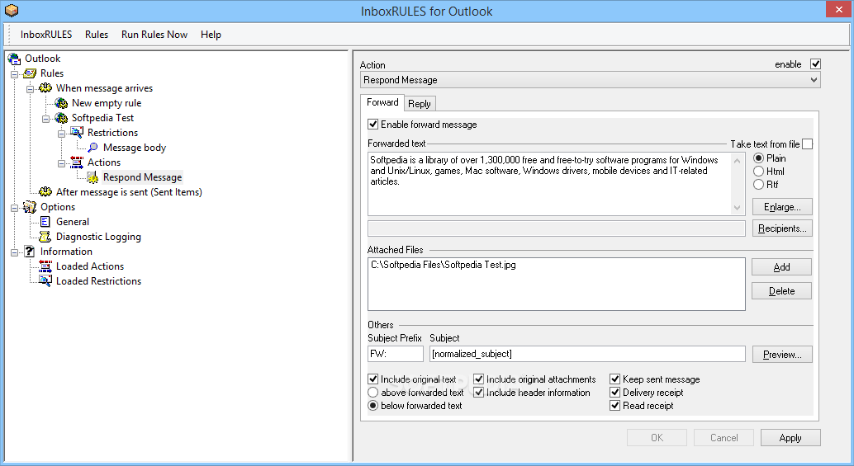Image resolution: width=854 pixels, height=466 pixels.
Task: Open the Rules menu in menu bar
Action: coord(97,35)
